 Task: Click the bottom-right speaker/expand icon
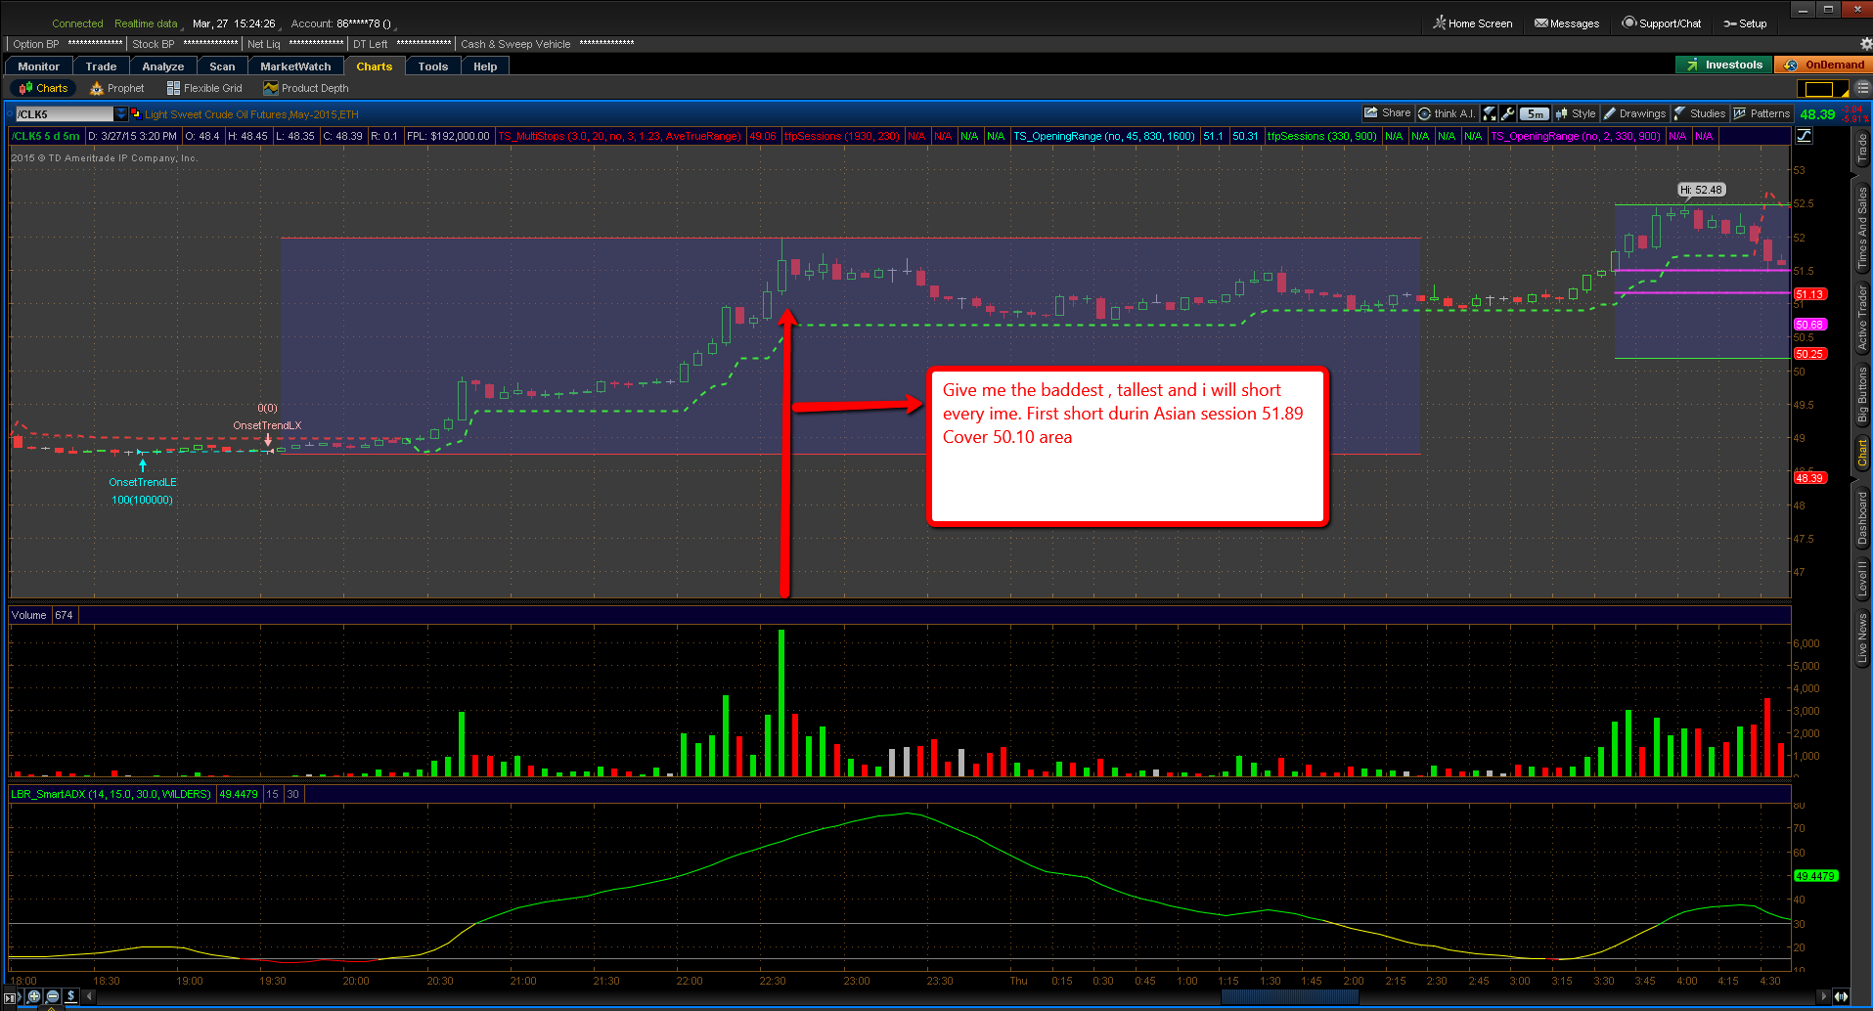pyautogui.click(x=1842, y=996)
